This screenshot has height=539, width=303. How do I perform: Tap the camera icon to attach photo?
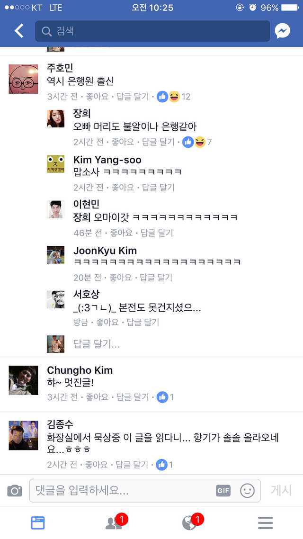(x=15, y=491)
